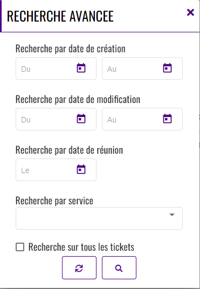Click the 'Recherche par date de création' heading
The height and width of the screenshot is (289, 200).
click(71, 49)
